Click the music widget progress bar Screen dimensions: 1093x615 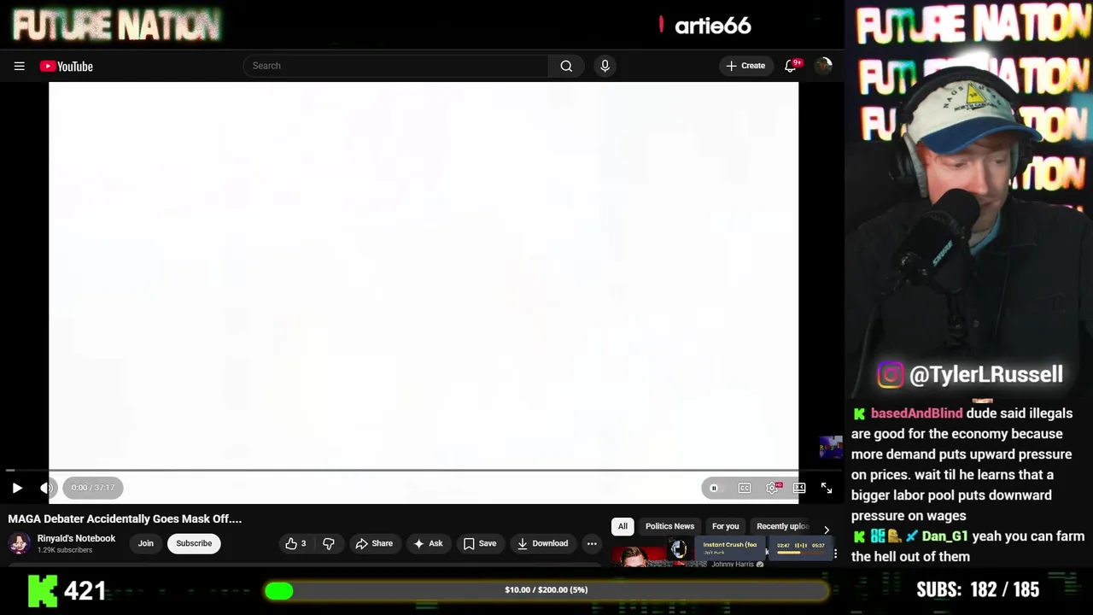tap(800, 553)
